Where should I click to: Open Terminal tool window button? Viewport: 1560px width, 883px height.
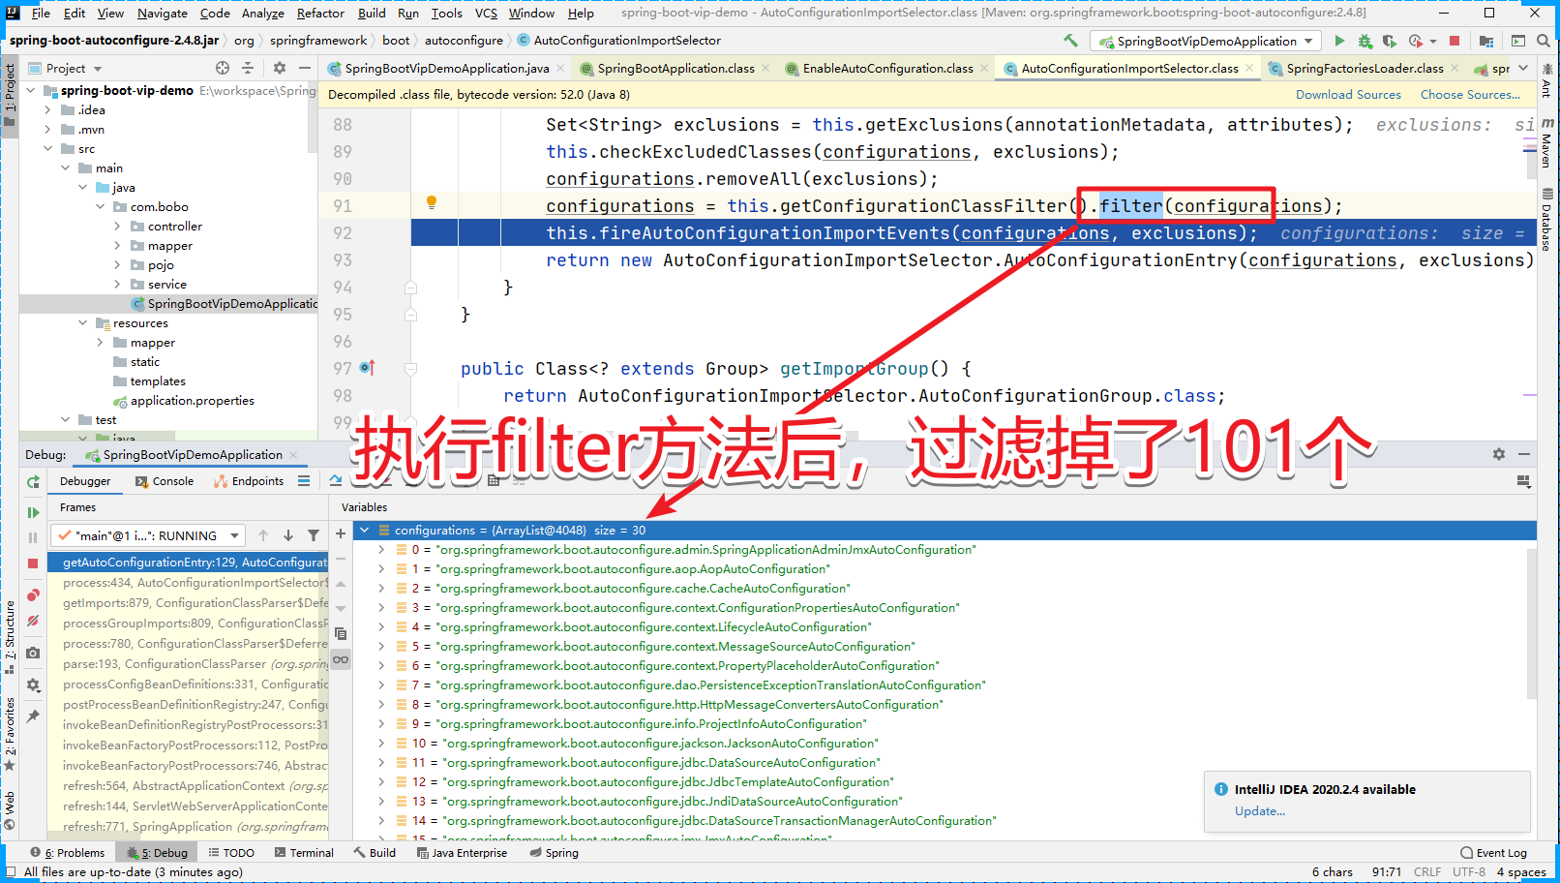click(x=304, y=853)
